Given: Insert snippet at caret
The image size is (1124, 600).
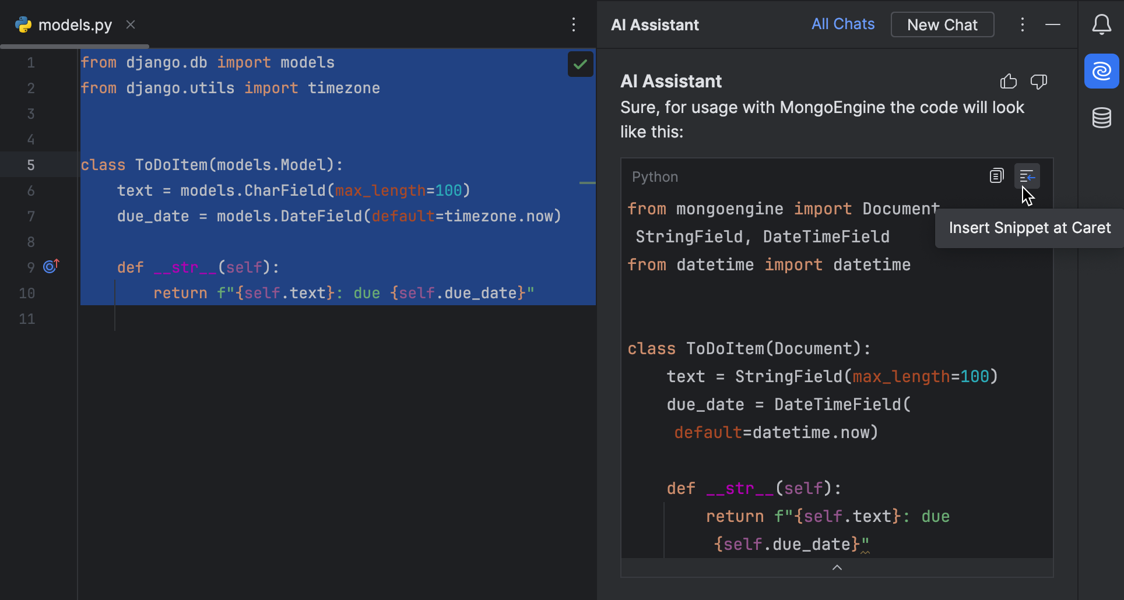Looking at the screenshot, I should point(1027,176).
